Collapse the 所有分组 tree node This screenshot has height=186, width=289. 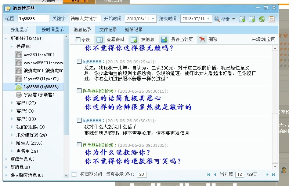coord(6,38)
